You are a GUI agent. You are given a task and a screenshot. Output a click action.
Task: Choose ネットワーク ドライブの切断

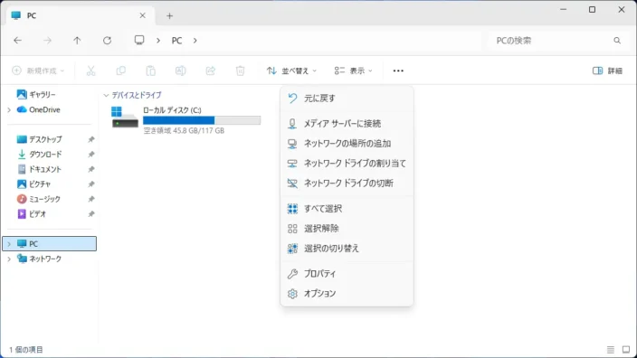pos(347,183)
